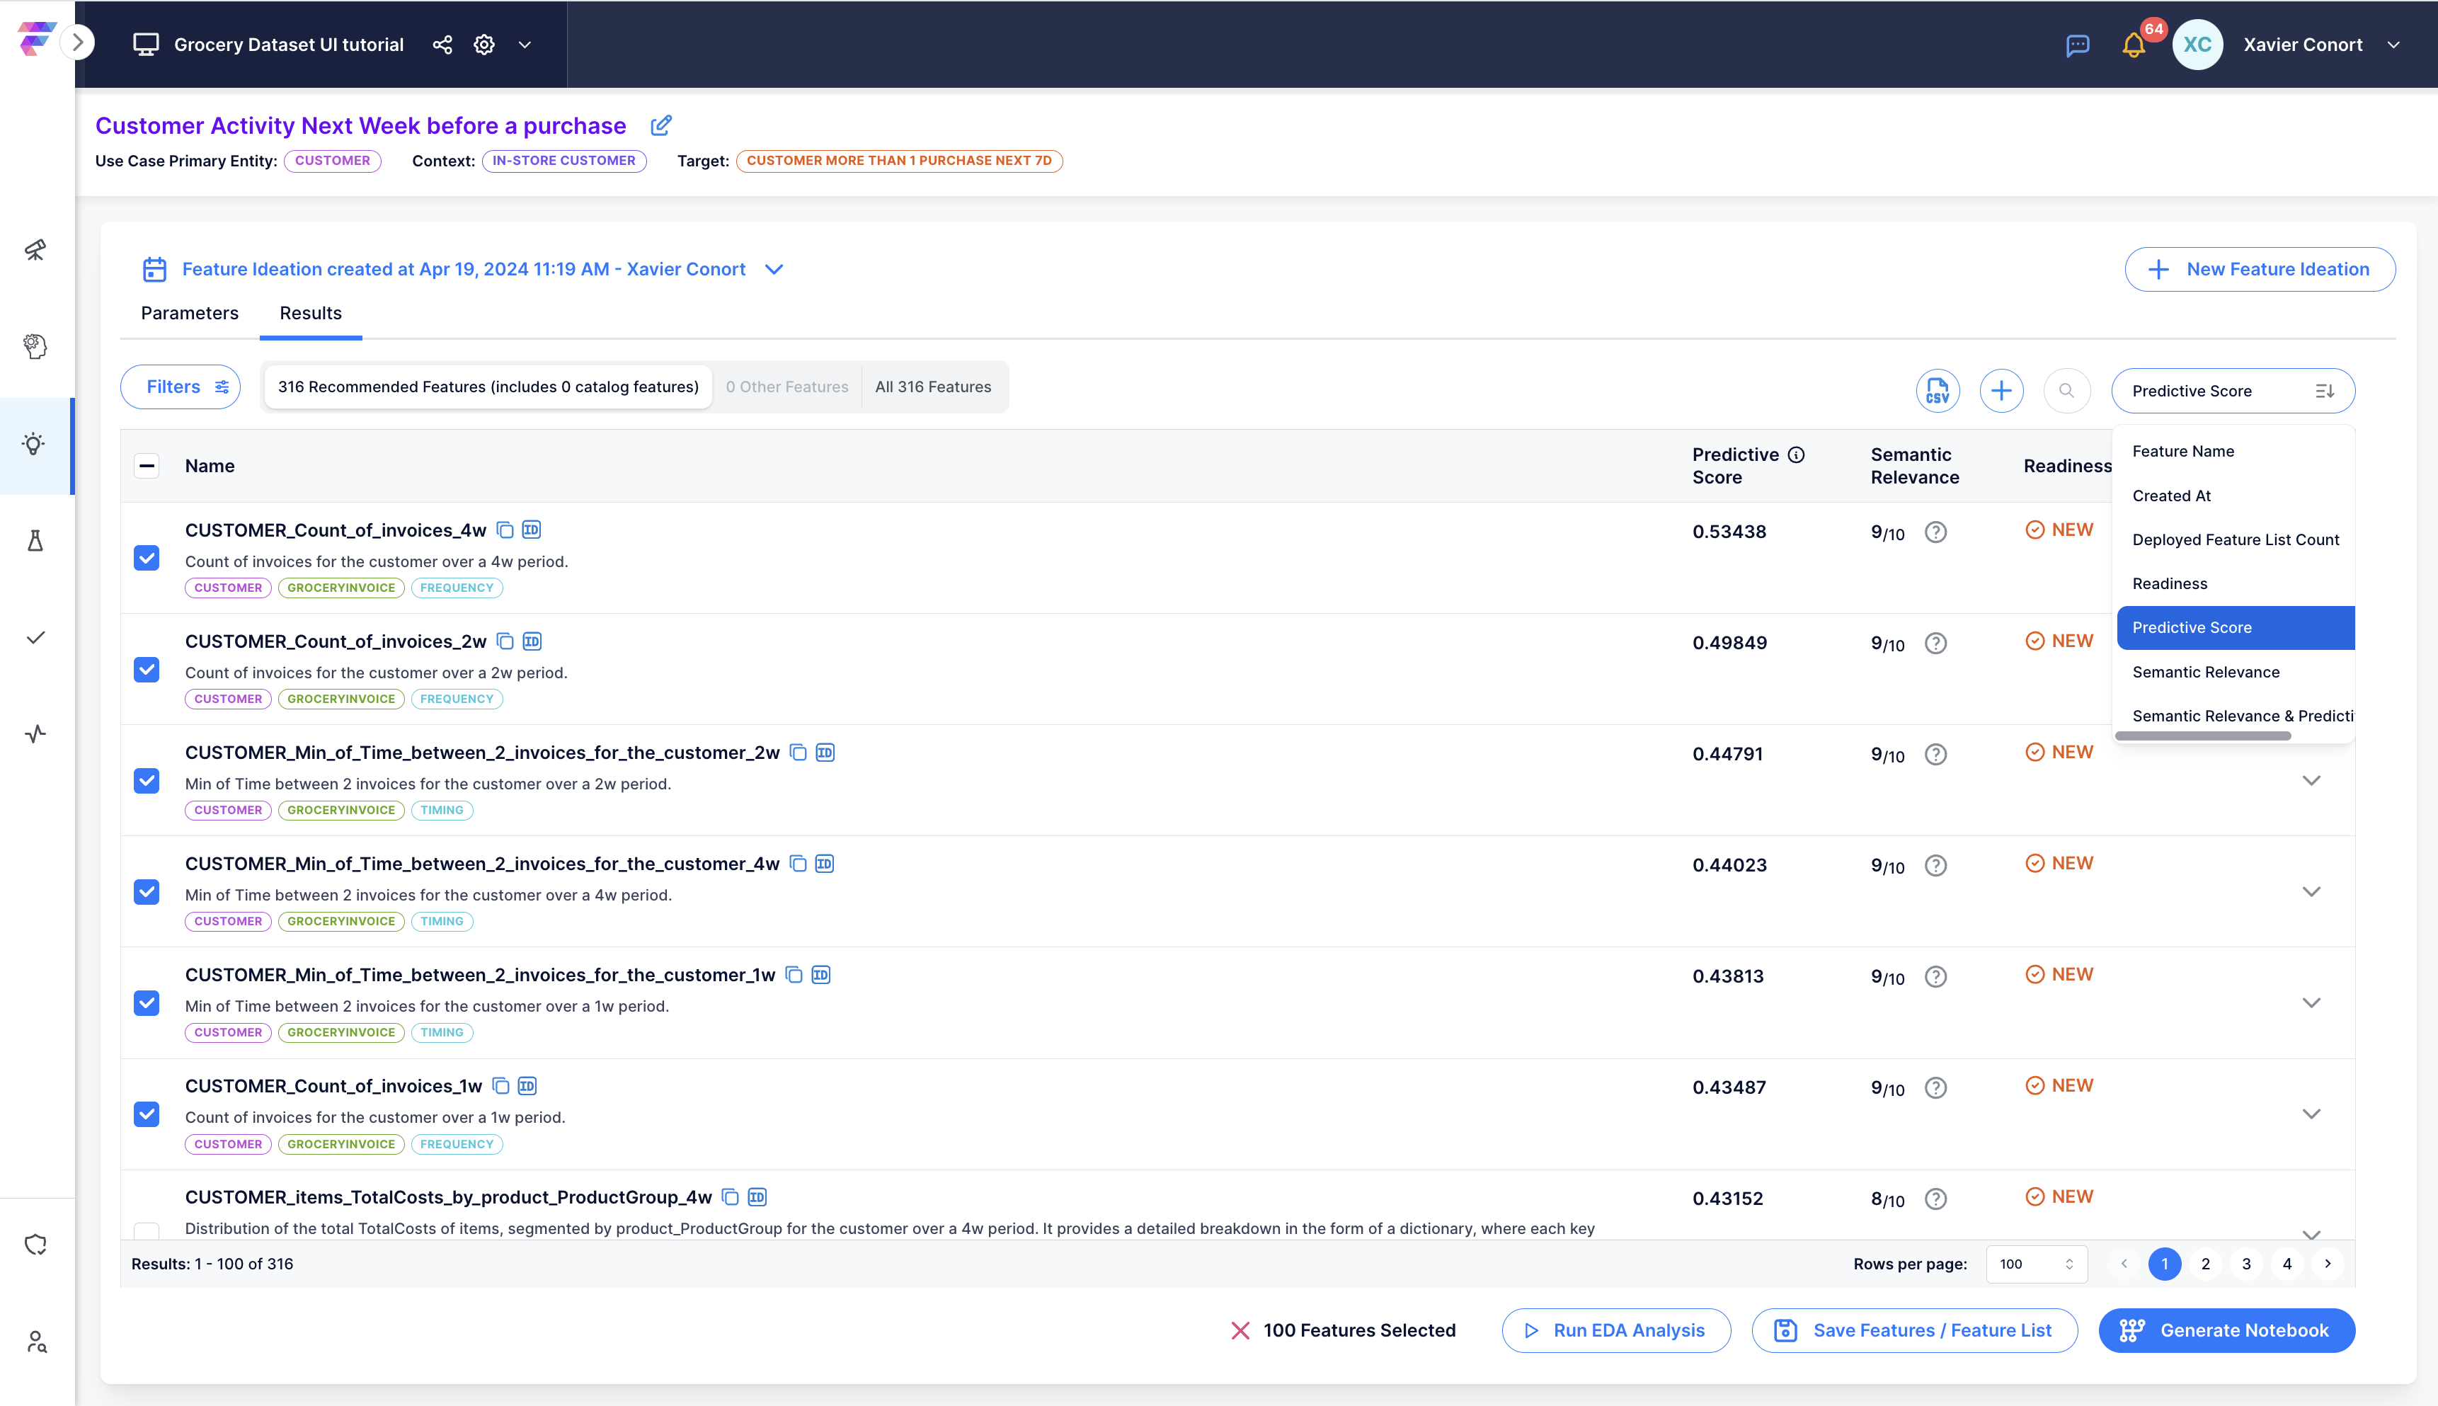This screenshot has height=1406, width=2438.
Task: Sort by Feature Name option
Action: [2234, 451]
